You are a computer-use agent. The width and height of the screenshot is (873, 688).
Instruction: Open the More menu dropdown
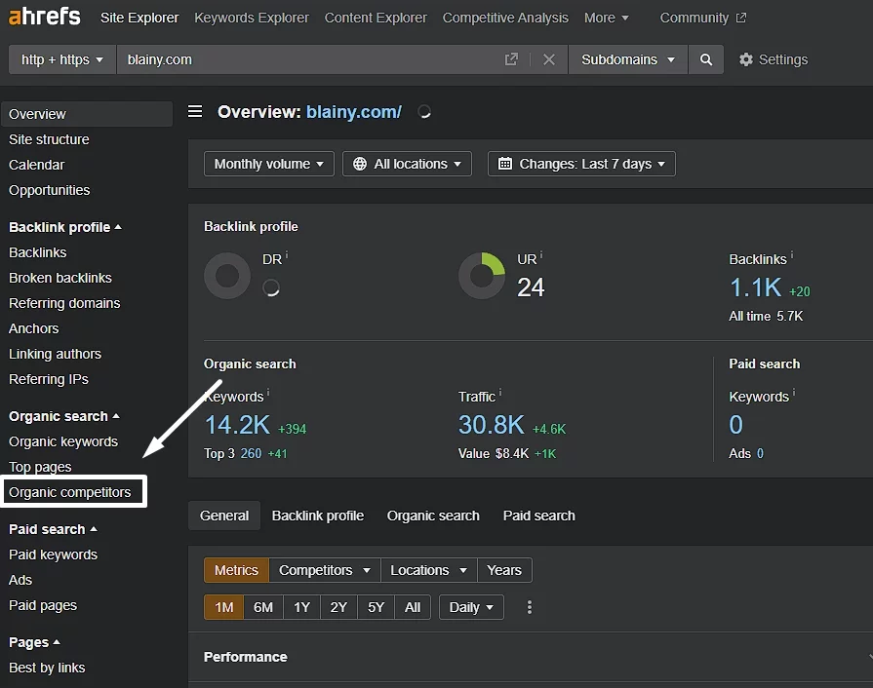click(606, 18)
